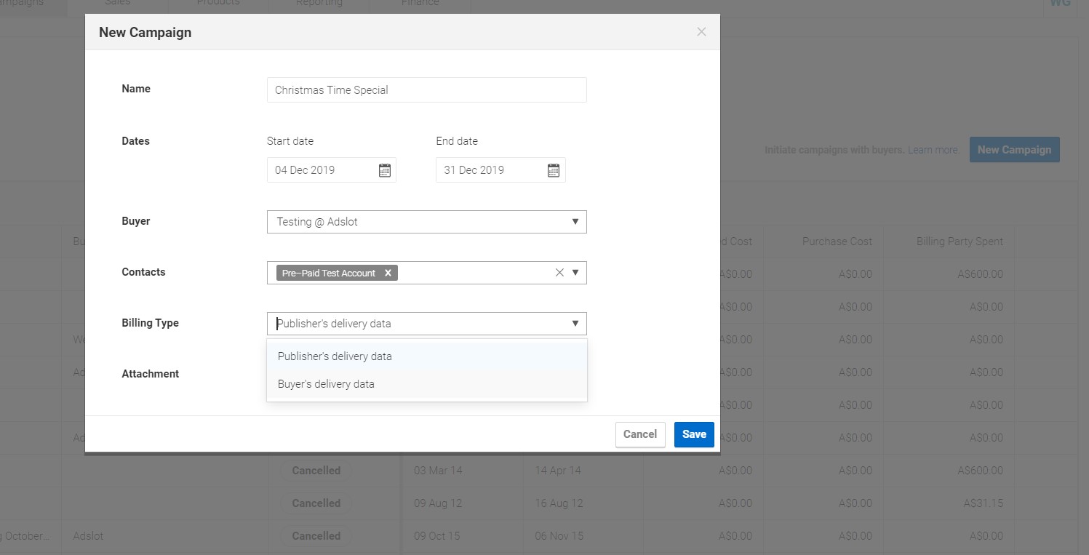Remove the Pre-Paid Test Account contact tag
Viewport: 1089px width, 555px height.
(x=388, y=273)
